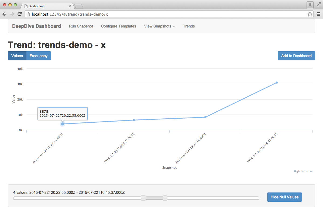Go to Configure Templates
Viewport: 323px width, 210px height.
[x=118, y=26]
